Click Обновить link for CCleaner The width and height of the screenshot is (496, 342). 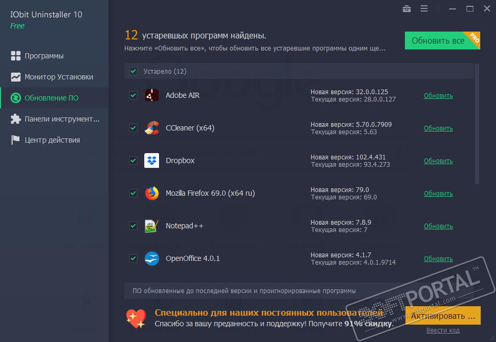pyautogui.click(x=438, y=128)
